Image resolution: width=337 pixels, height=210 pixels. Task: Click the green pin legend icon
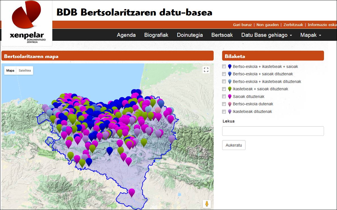(230, 89)
